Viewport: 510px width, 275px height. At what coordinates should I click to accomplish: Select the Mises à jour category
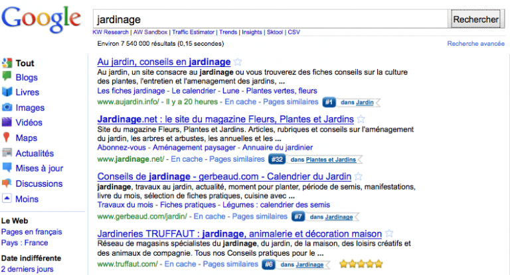point(39,168)
